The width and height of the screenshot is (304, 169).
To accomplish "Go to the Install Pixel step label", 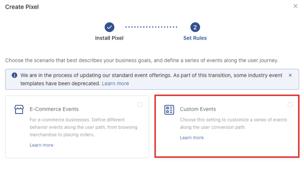I will click(x=109, y=38).
